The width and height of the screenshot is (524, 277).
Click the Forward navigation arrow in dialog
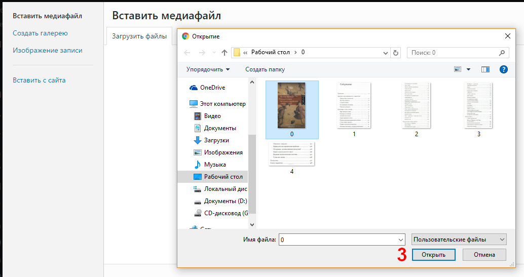(202, 53)
